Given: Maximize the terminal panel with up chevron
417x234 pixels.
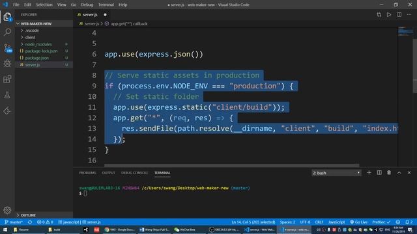Looking at the screenshot, I should pyautogui.click(x=399, y=173).
